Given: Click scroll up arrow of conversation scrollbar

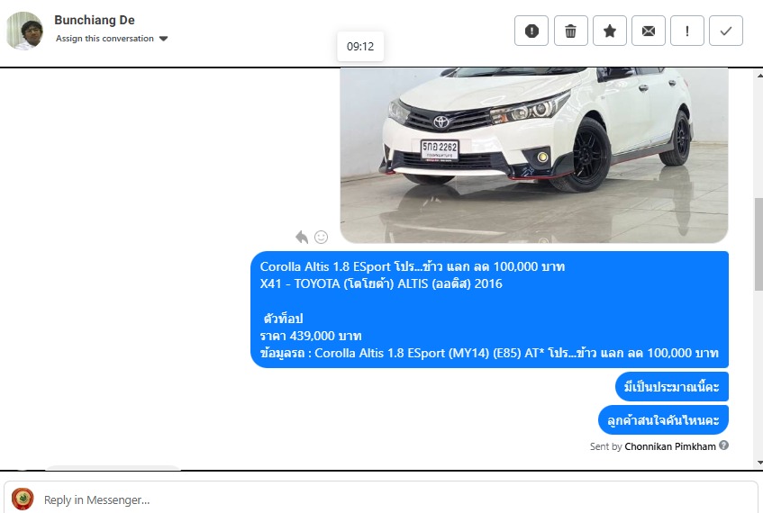Looking at the screenshot, I should (759, 76).
